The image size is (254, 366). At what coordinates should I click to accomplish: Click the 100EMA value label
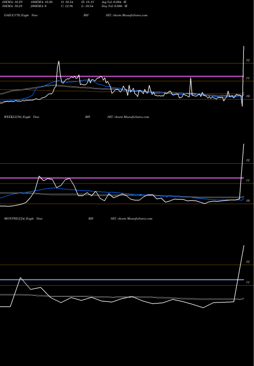[43, 2]
